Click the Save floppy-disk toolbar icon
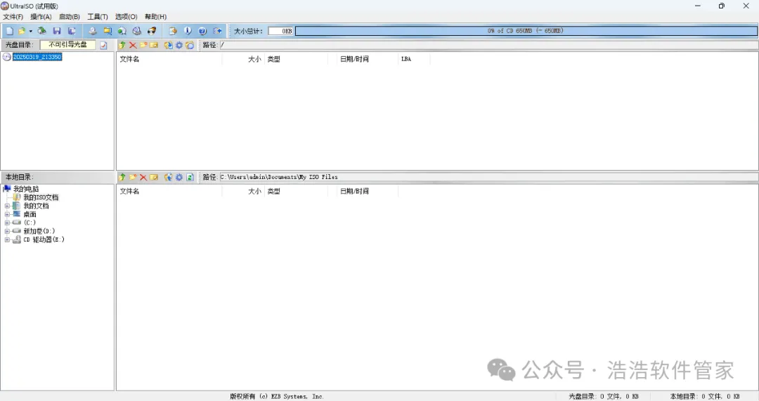 pyautogui.click(x=57, y=31)
